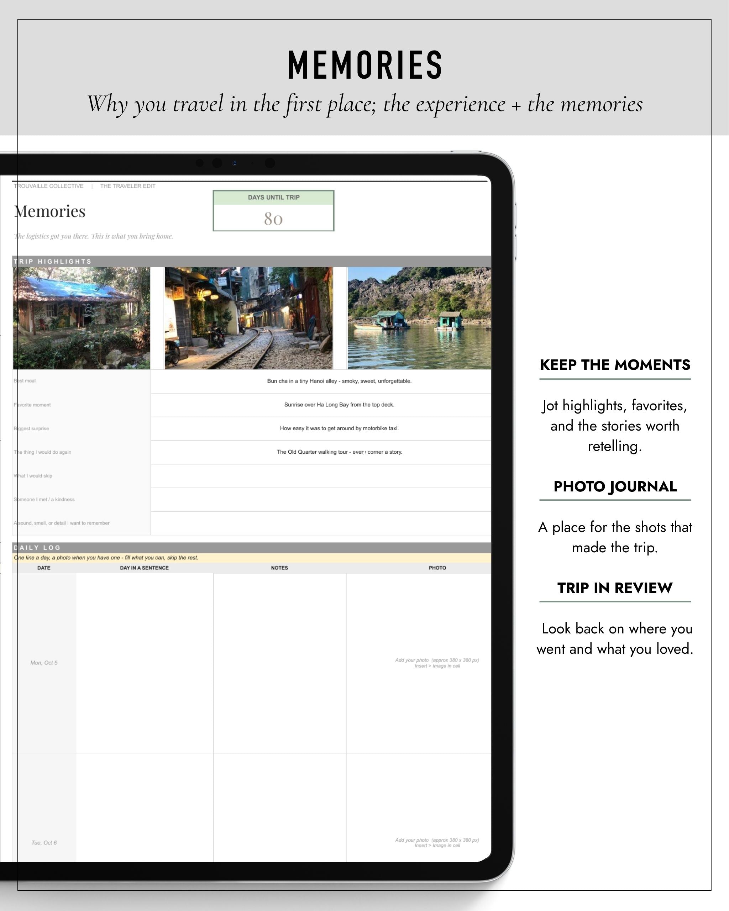Select the Sunrise over Ha Long Bay cell
The width and height of the screenshot is (729, 911).
pyautogui.click(x=321, y=405)
